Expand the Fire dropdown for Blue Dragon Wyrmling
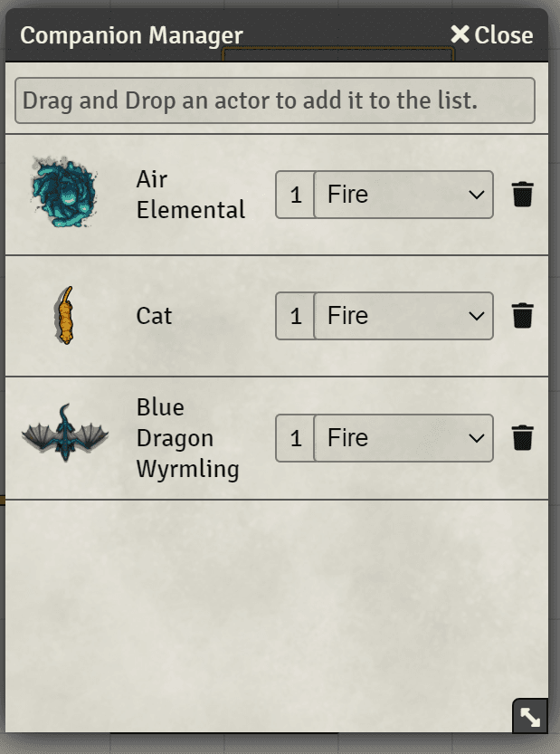Image resolution: width=560 pixels, height=754 pixels. 403,437
